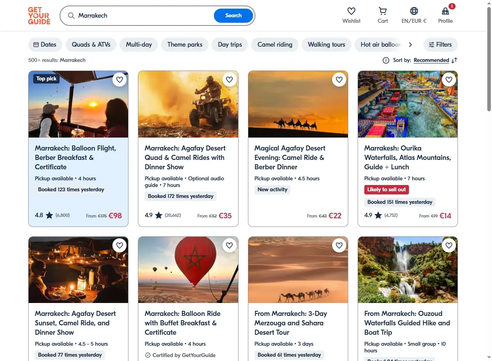Click the Top pick badge
492x361 pixels.
[47, 79]
